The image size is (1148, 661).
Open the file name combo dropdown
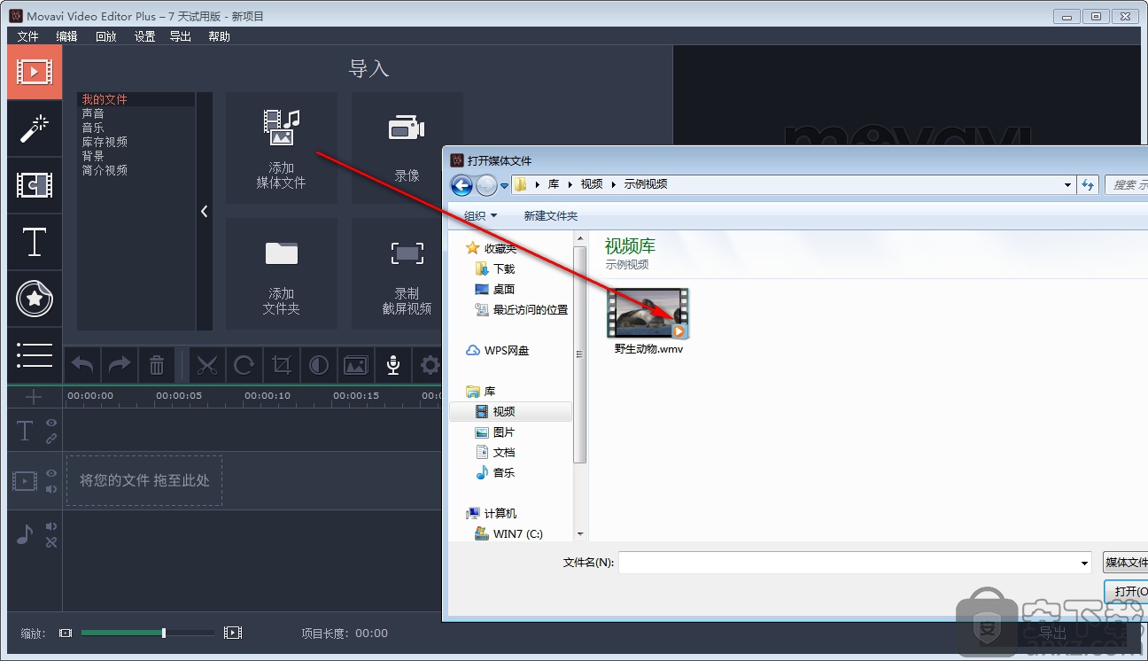1084,563
